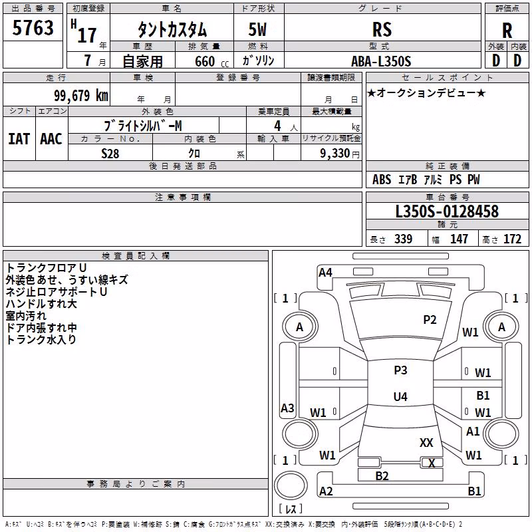Image resolution: width=532 pixels, height=532 pixels.
Task: Click the 自家用 vehicle history value
Action: pos(142,61)
